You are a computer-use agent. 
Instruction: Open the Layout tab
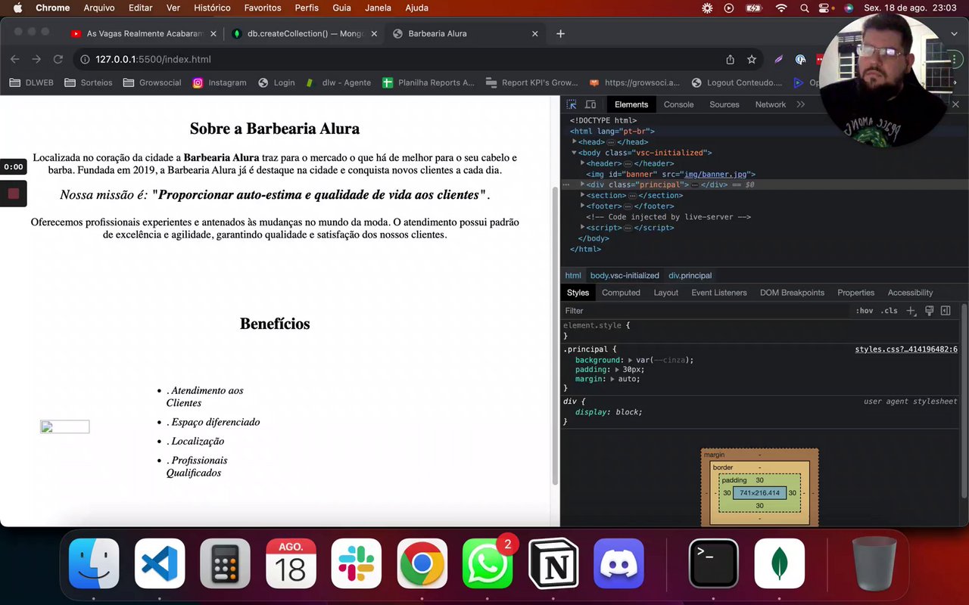[666, 293]
